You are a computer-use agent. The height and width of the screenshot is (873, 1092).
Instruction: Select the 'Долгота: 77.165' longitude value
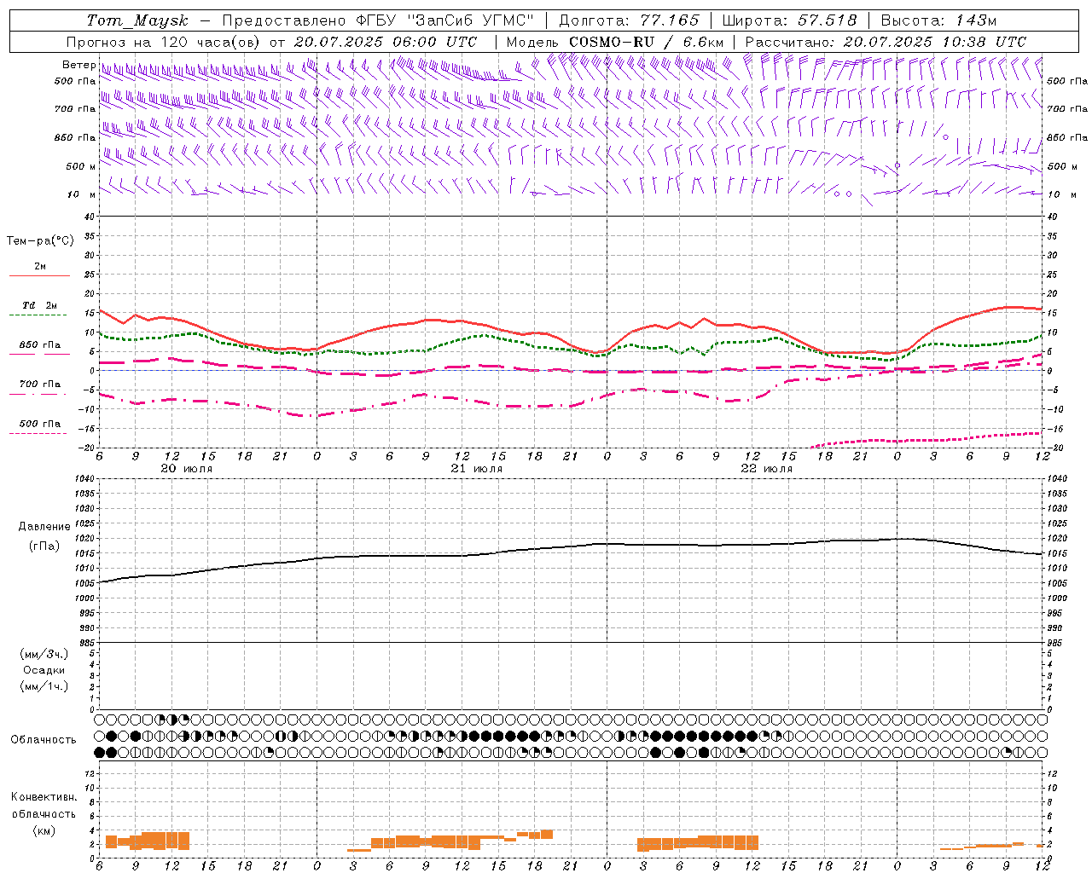pos(629,20)
